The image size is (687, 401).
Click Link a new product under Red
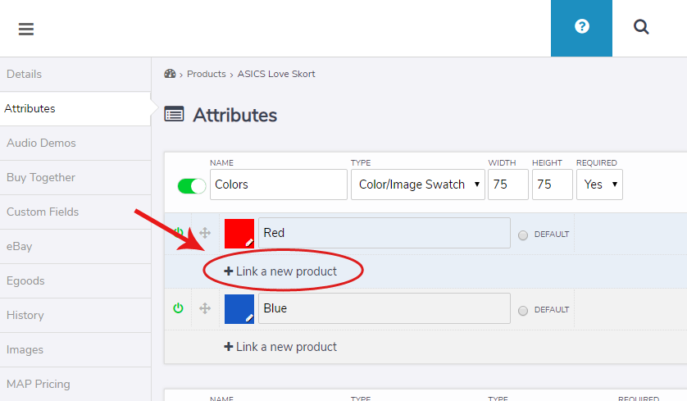point(280,271)
